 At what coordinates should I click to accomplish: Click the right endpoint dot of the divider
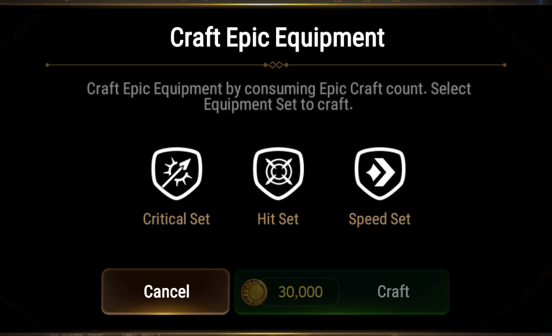tap(504, 65)
